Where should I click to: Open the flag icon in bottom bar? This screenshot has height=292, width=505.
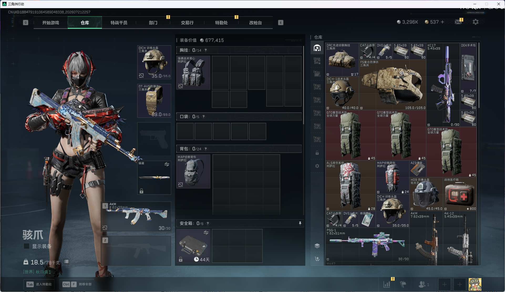pos(403,284)
